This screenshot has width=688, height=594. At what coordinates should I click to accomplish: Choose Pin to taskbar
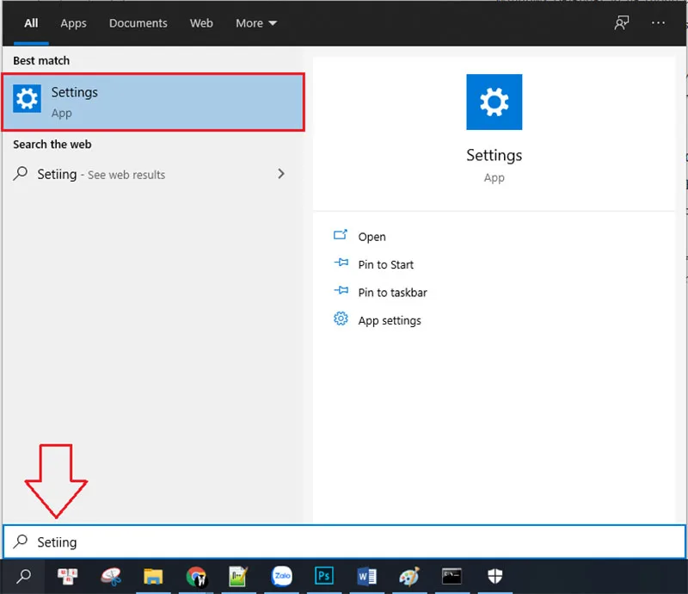[392, 293]
